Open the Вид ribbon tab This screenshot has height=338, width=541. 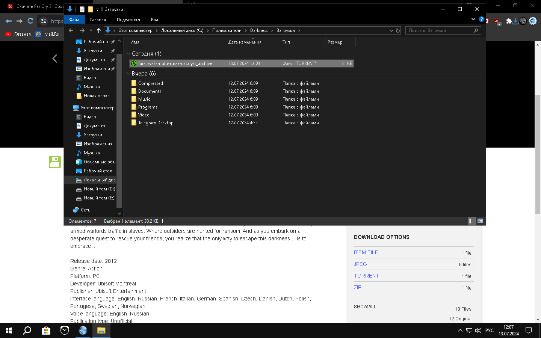pos(154,20)
